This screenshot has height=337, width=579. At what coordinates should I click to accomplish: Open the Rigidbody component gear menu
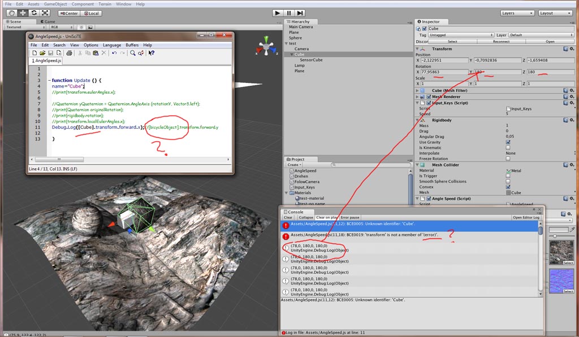coord(571,120)
